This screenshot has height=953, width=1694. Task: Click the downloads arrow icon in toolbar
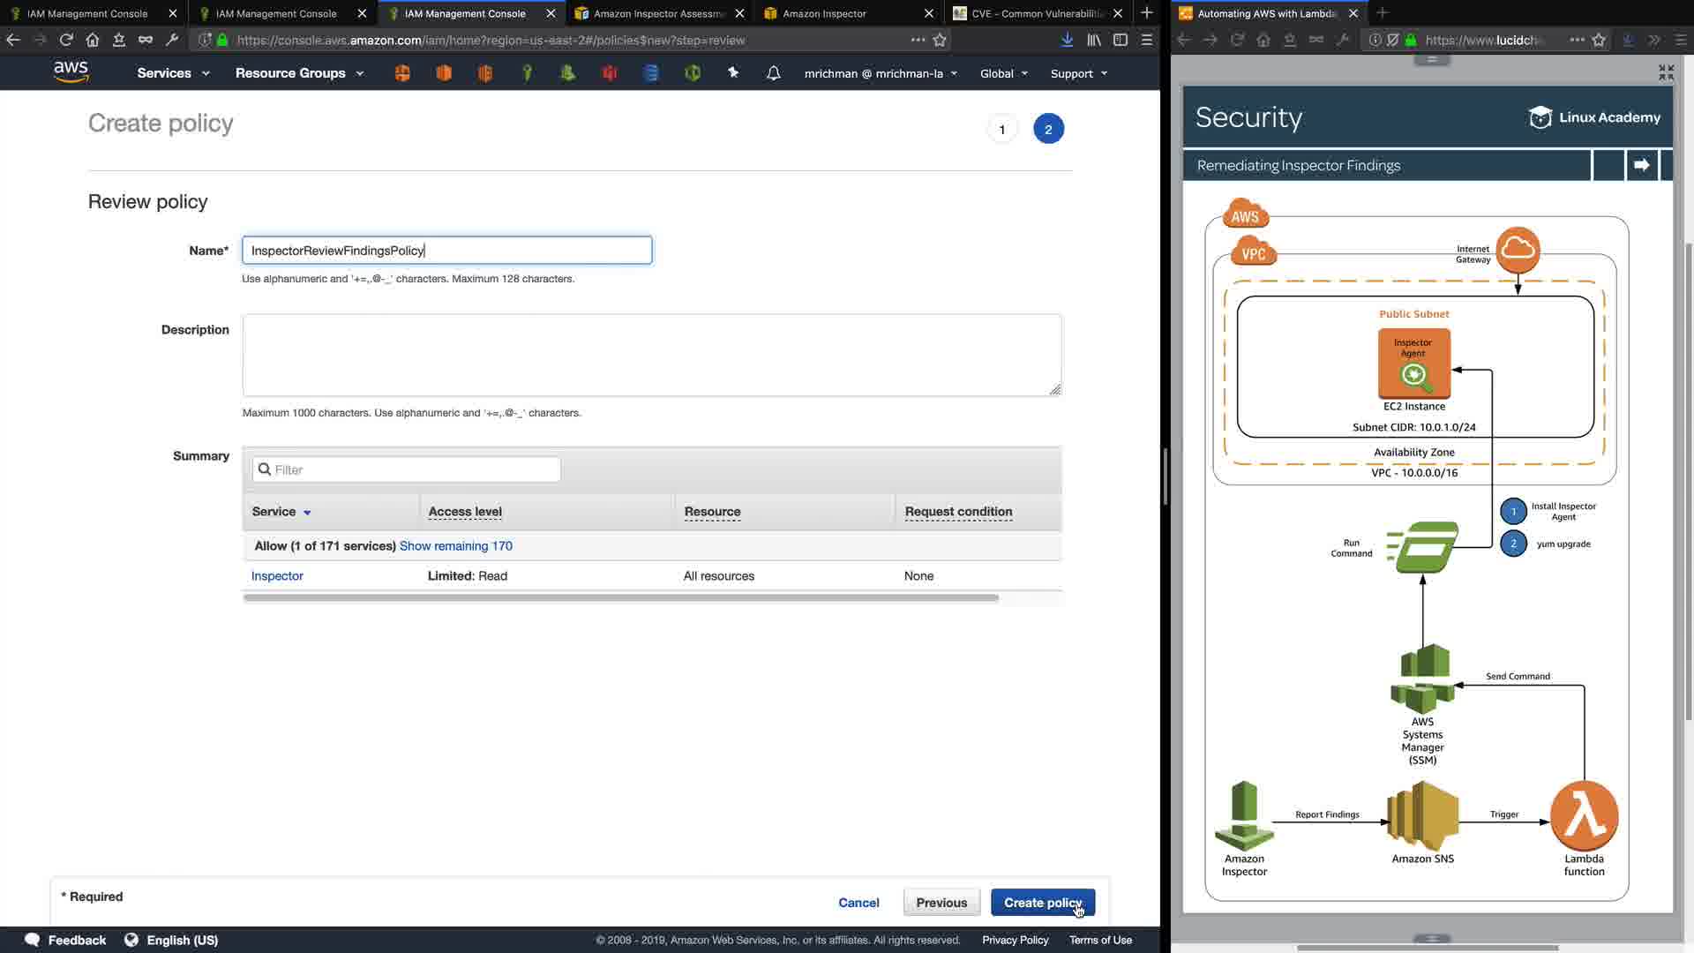point(1067,40)
